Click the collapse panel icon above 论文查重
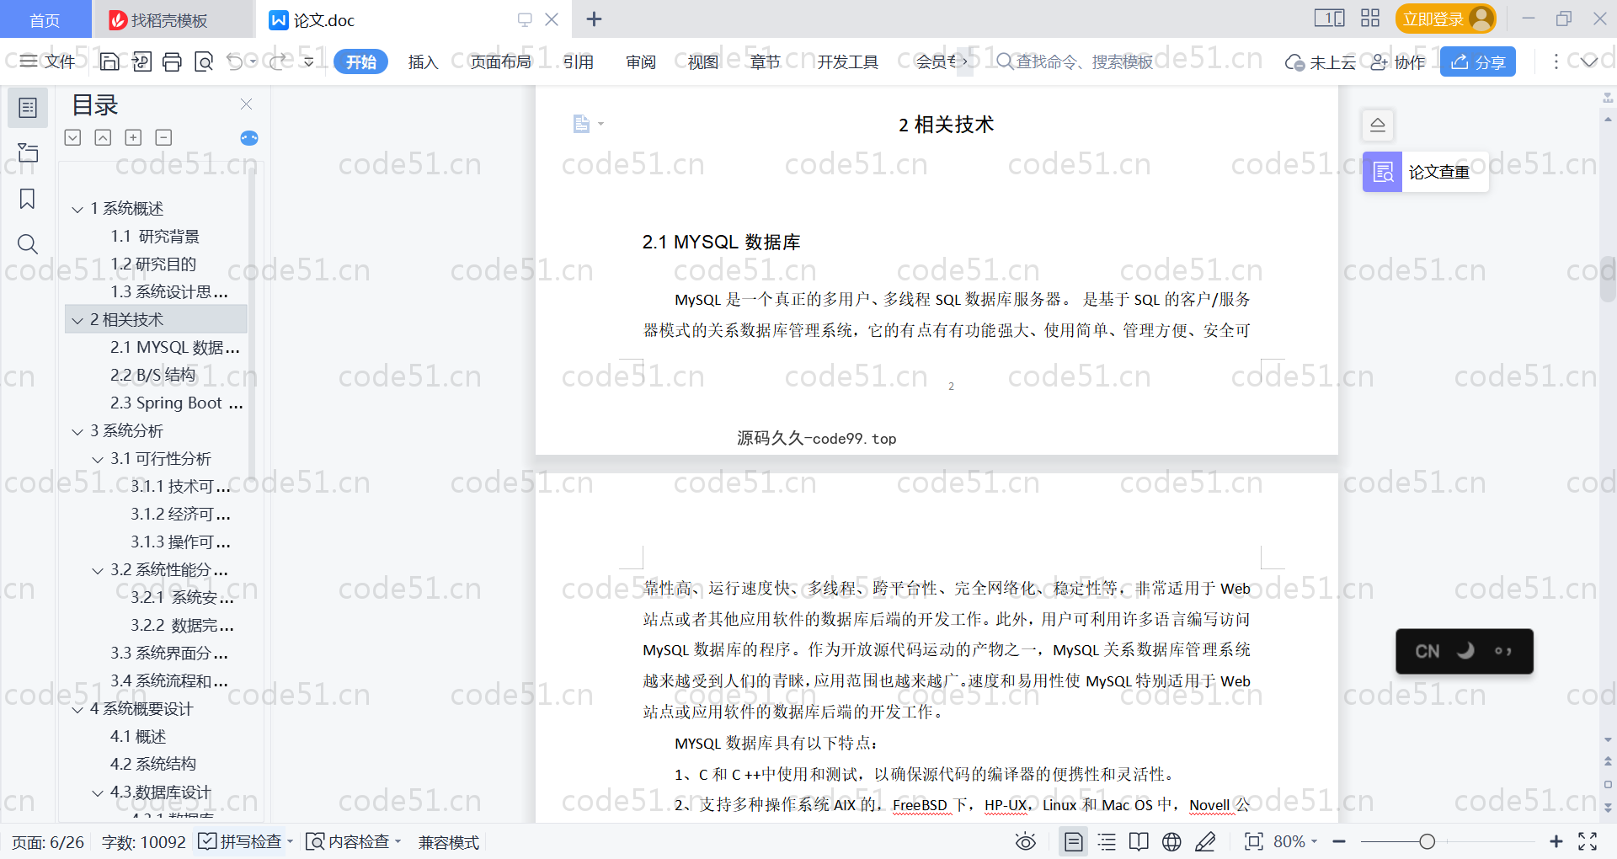Image resolution: width=1617 pixels, height=859 pixels. coord(1378,125)
